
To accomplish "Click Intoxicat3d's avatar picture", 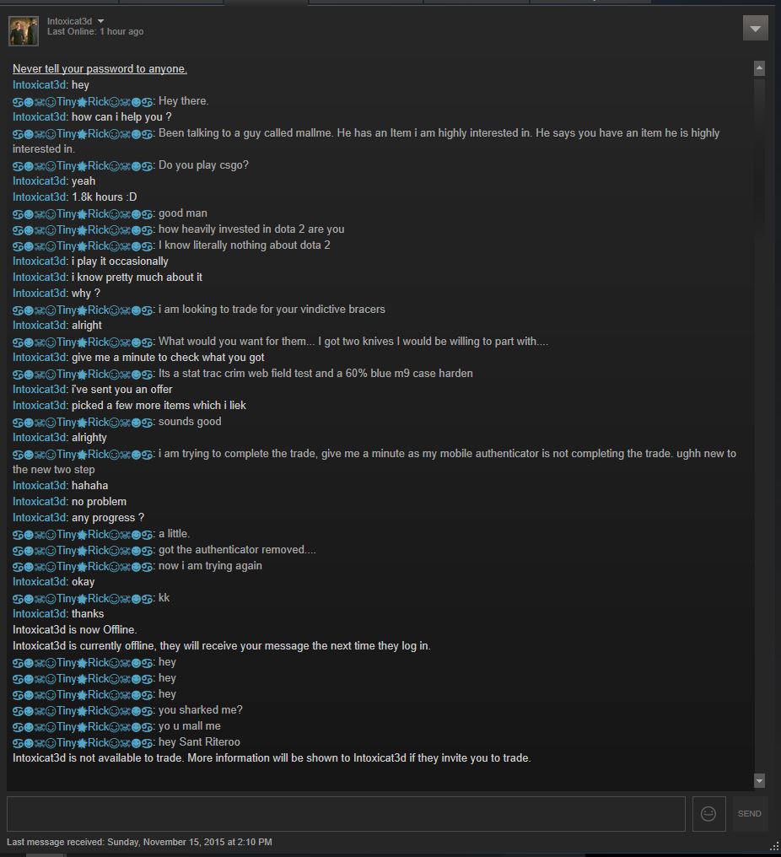I will pyautogui.click(x=24, y=31).
